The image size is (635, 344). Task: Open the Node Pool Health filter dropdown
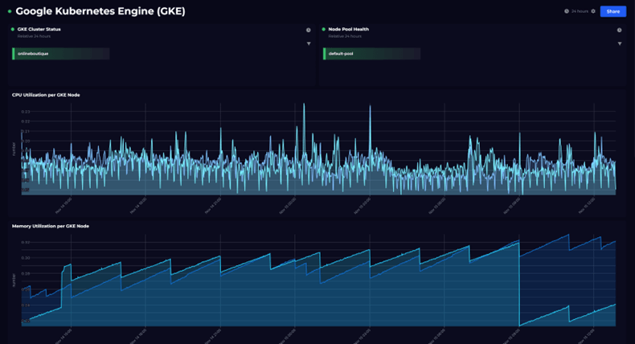619,43
